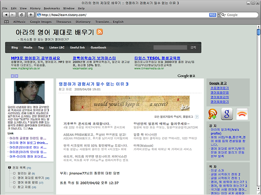Open the Blog tab in the navigation bar
261x195 pixels.
pyautogui.click(x=14, y=47)
